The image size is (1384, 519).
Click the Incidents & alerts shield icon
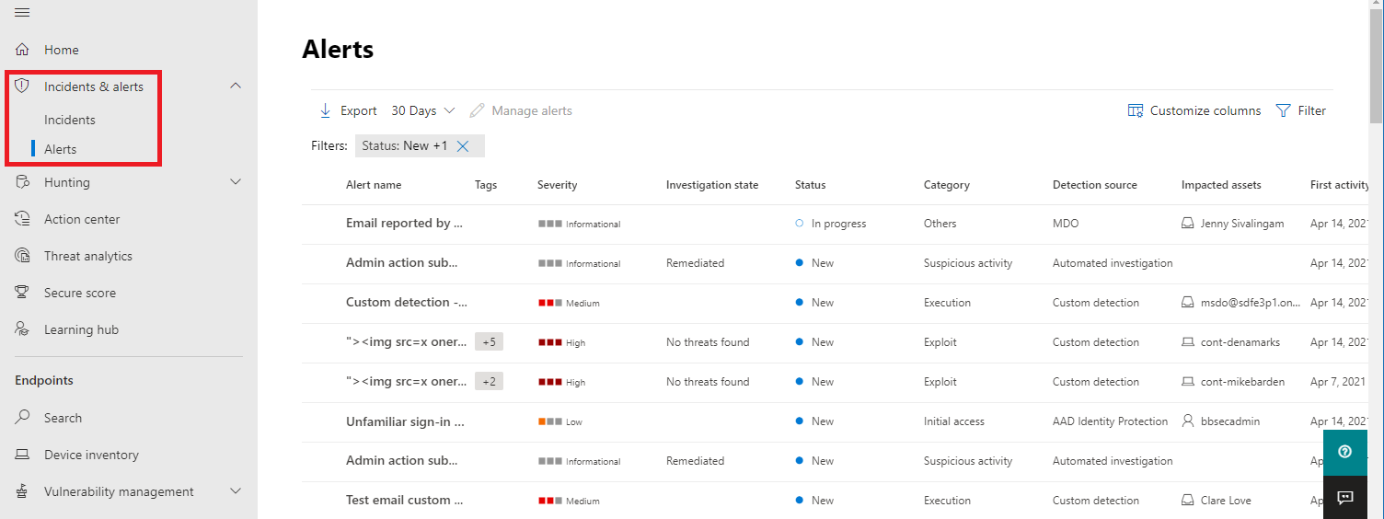pos(22,86)
